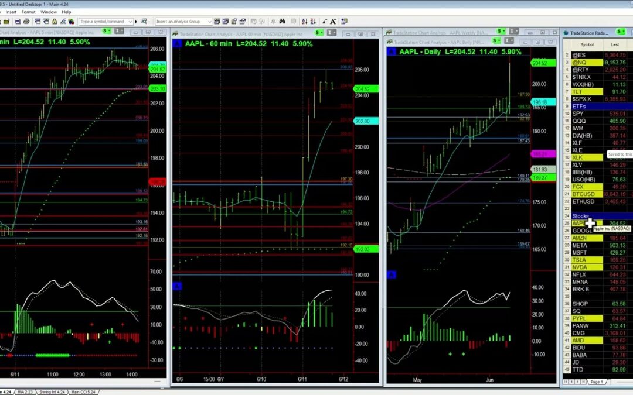This screenshot has width=633, height=395.
Task: Click the first icon right of the Analysis Group box
Action: (x=217, y=22)
